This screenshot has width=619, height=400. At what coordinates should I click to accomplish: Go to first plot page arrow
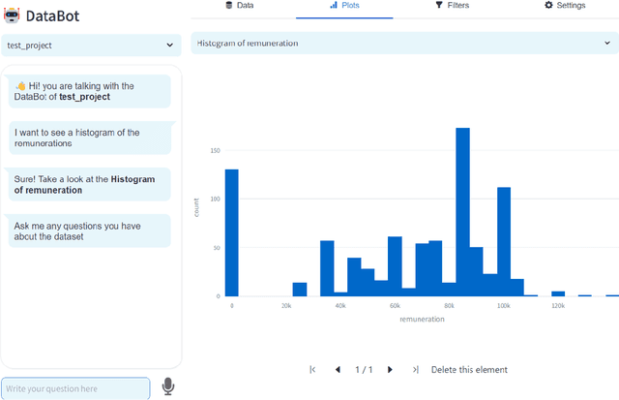[x=312, y=370]
